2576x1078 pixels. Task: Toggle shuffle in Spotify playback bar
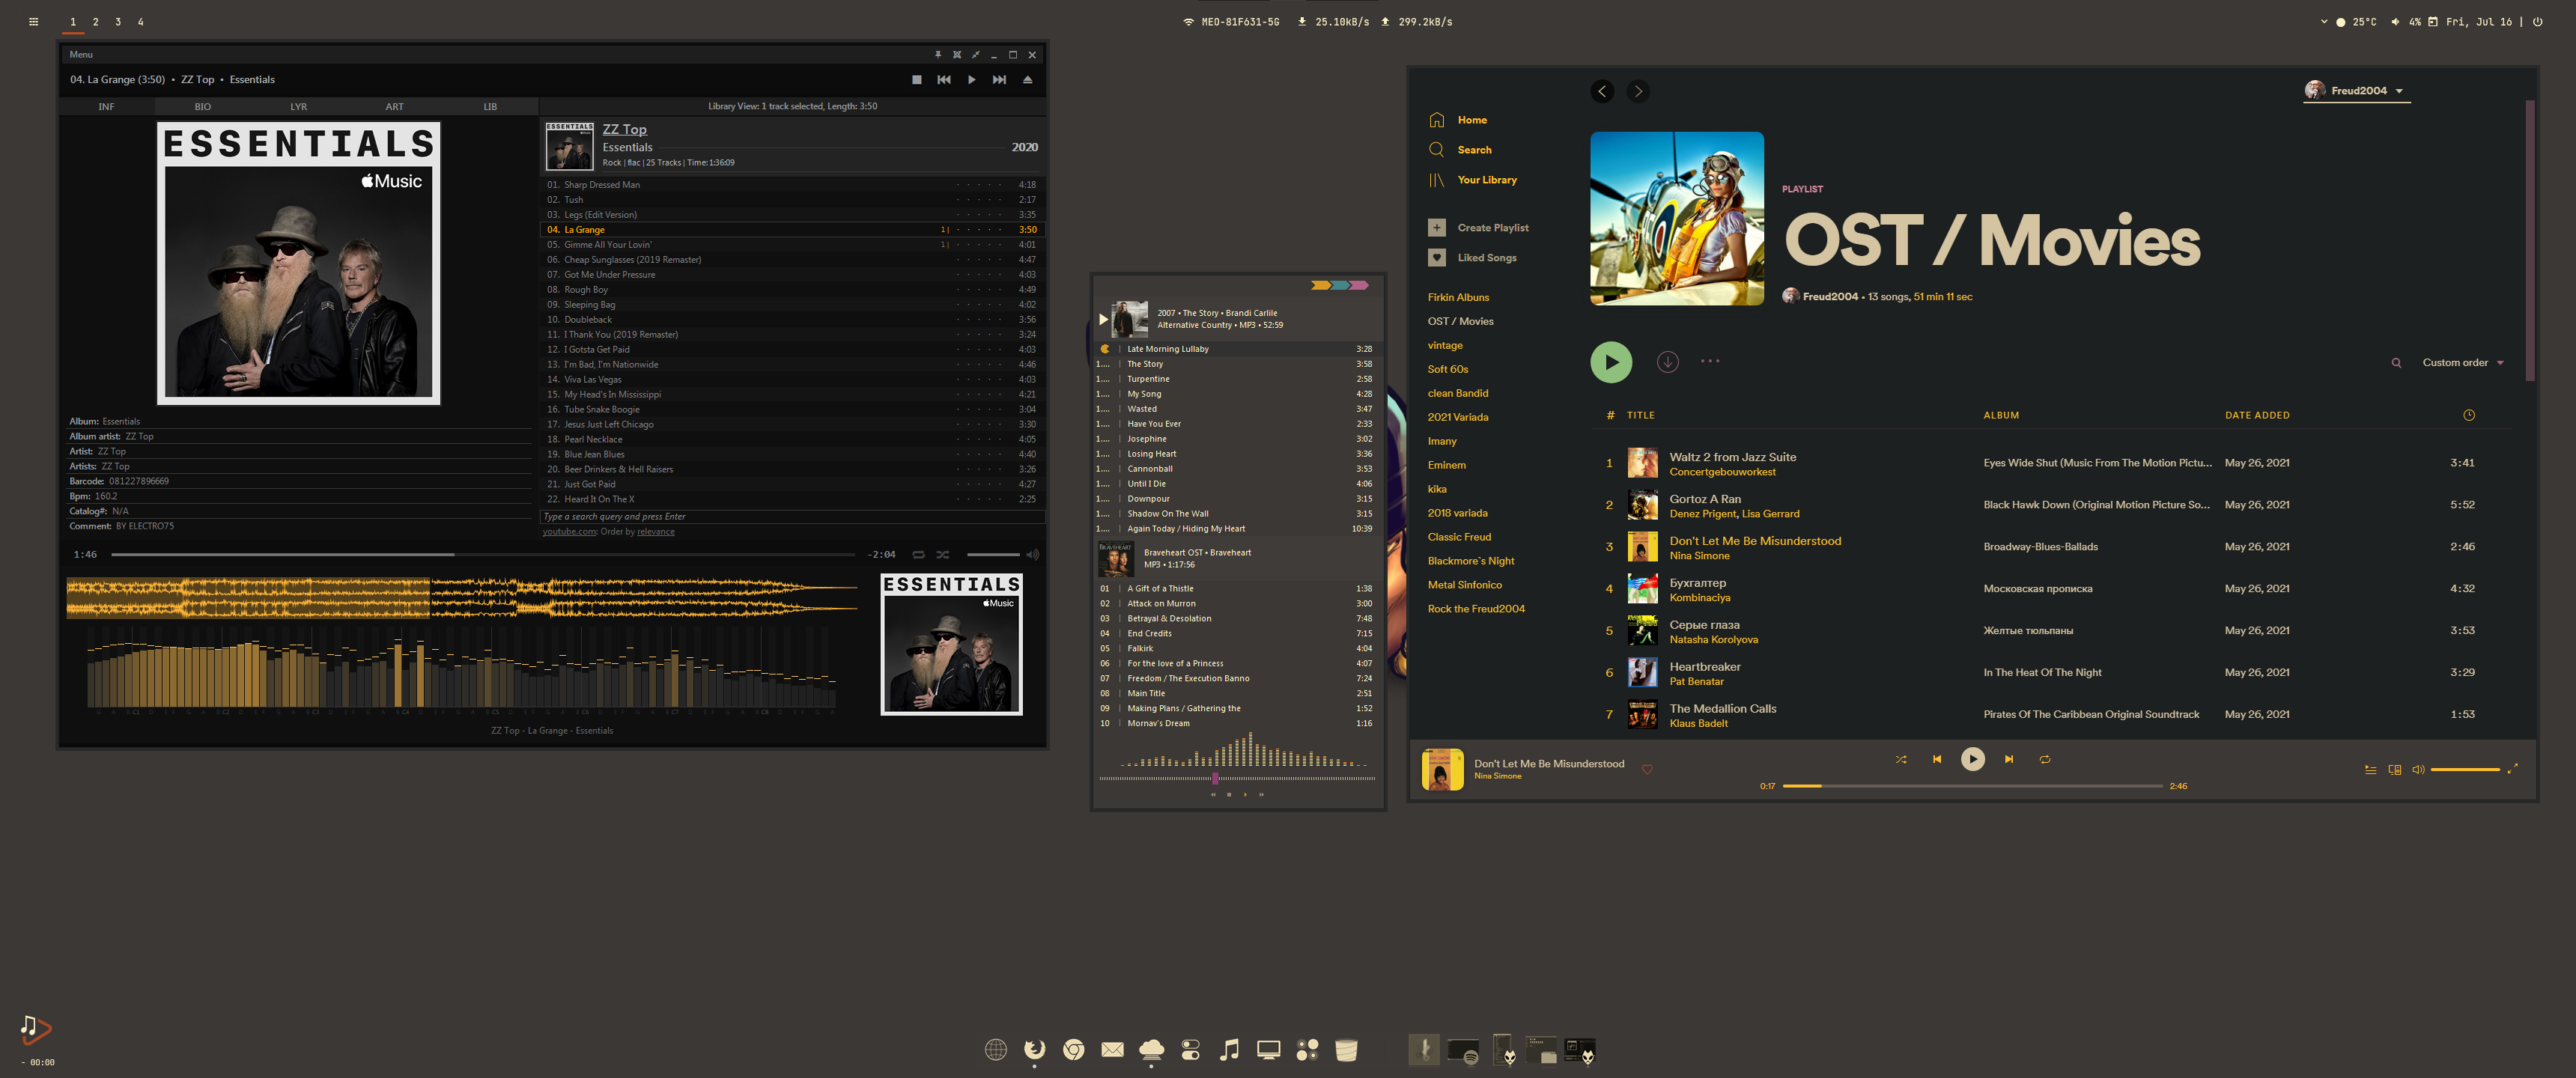tap(1900, 759)
